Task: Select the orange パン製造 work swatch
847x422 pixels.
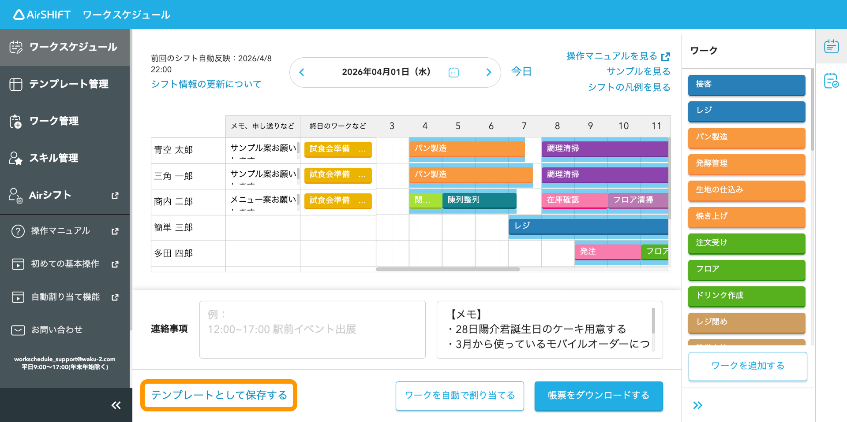Action: tap(746, 137)
